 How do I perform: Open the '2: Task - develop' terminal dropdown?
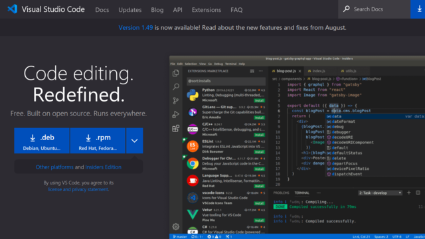(x=380, y=193)
